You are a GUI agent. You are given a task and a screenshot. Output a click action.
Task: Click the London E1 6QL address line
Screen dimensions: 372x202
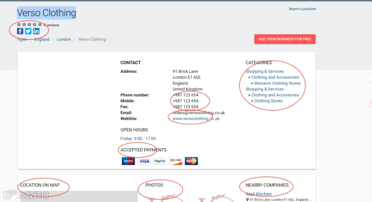pyautogui.click(x=187, y=77)
